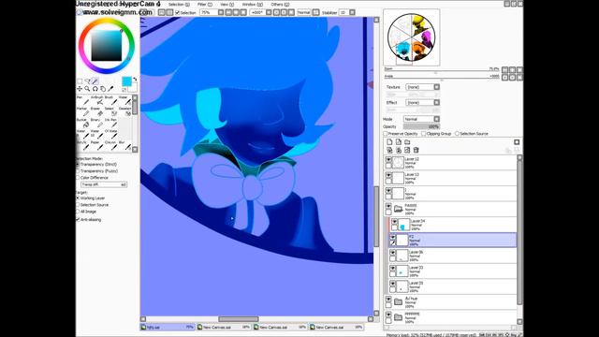Image resolution: width=599 pixels, height=337 pixels.
Task: Click the Crayon brush tool
Action: coord(110,145)
